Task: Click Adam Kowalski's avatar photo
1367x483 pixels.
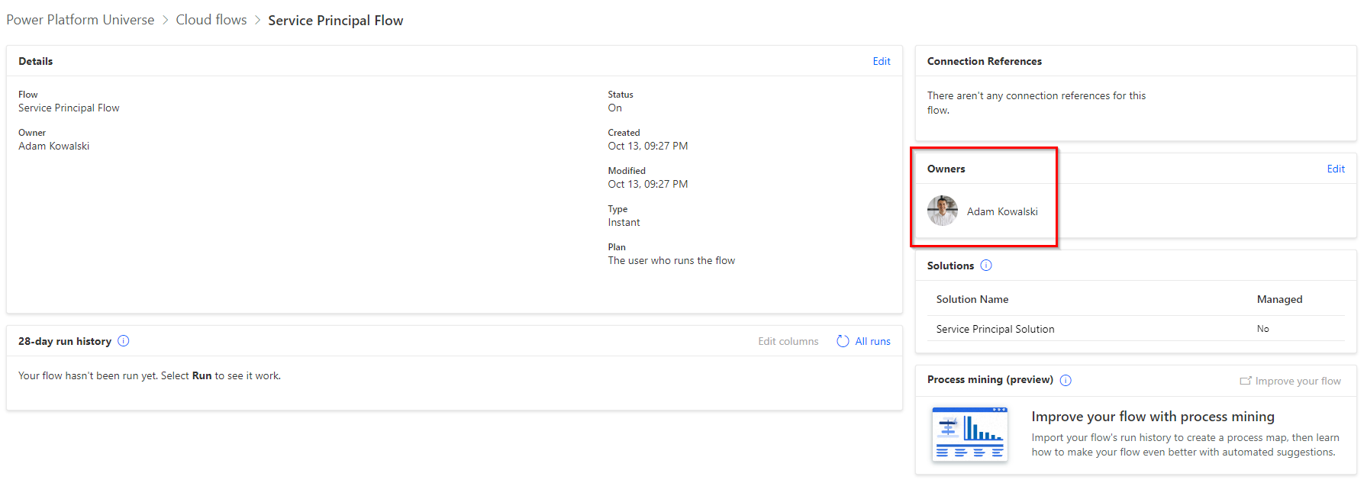Action: pyautogui.click(x=943, y=211)
